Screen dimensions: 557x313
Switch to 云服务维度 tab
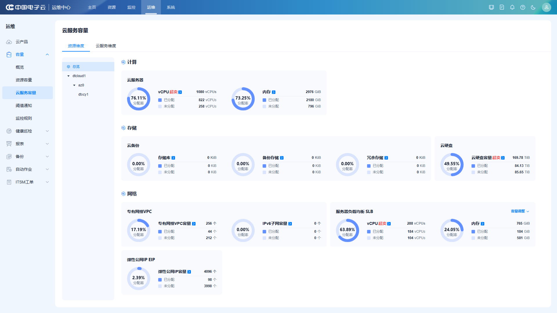coord(106,46)
